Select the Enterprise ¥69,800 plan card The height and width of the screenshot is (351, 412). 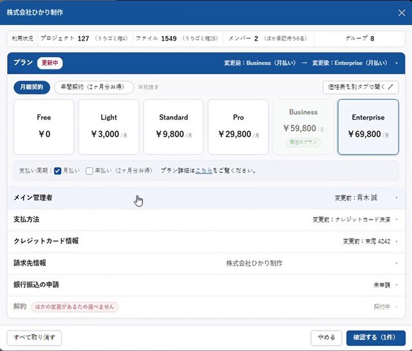[x=368, y=127]
